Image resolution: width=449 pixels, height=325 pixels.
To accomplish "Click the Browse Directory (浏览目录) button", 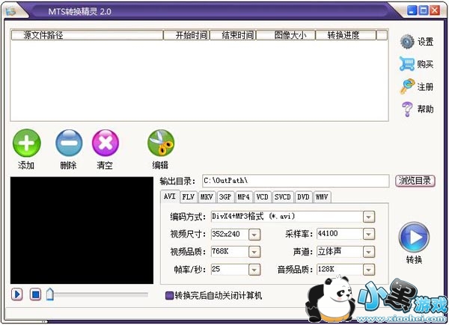I will [415, 181].
